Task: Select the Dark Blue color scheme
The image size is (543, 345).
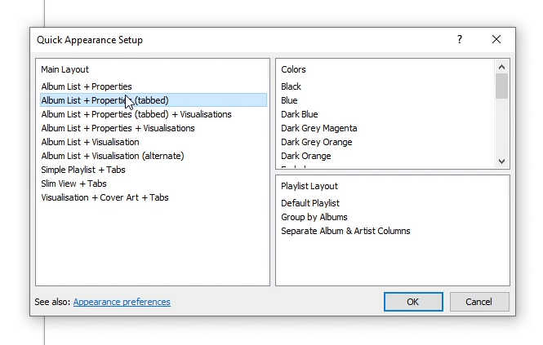Action: [x=300, y=114]
